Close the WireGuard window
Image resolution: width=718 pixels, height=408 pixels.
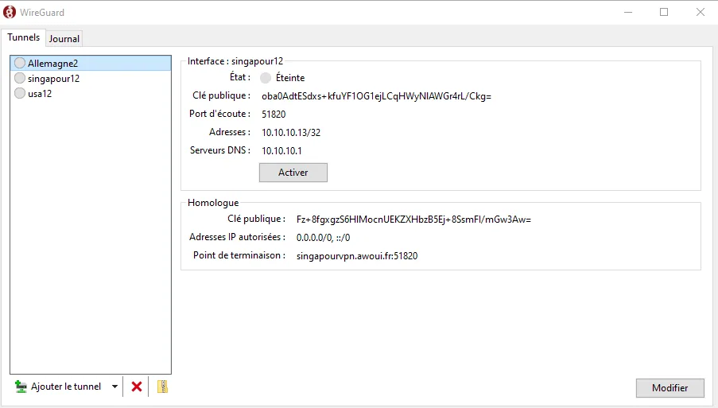click(701, 13)
